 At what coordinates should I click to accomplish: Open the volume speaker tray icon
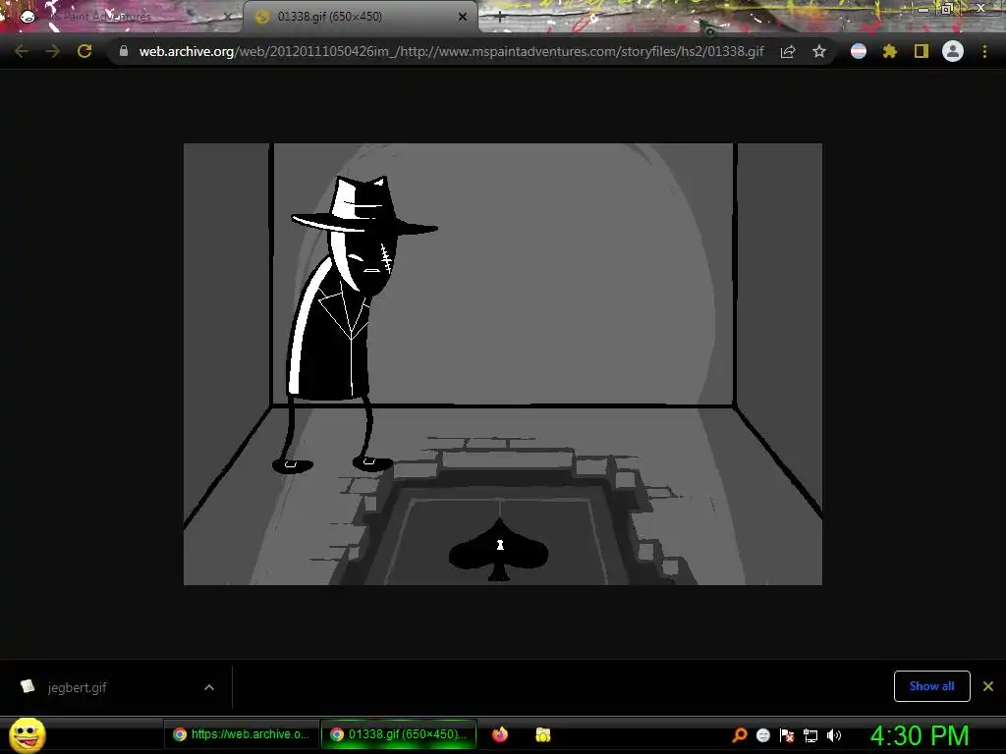834,735
